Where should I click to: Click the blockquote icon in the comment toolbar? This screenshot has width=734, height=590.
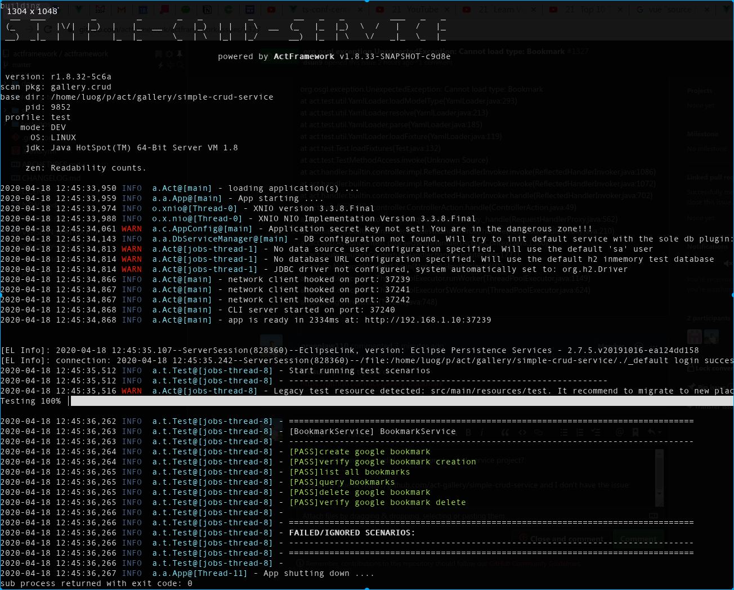505,432
